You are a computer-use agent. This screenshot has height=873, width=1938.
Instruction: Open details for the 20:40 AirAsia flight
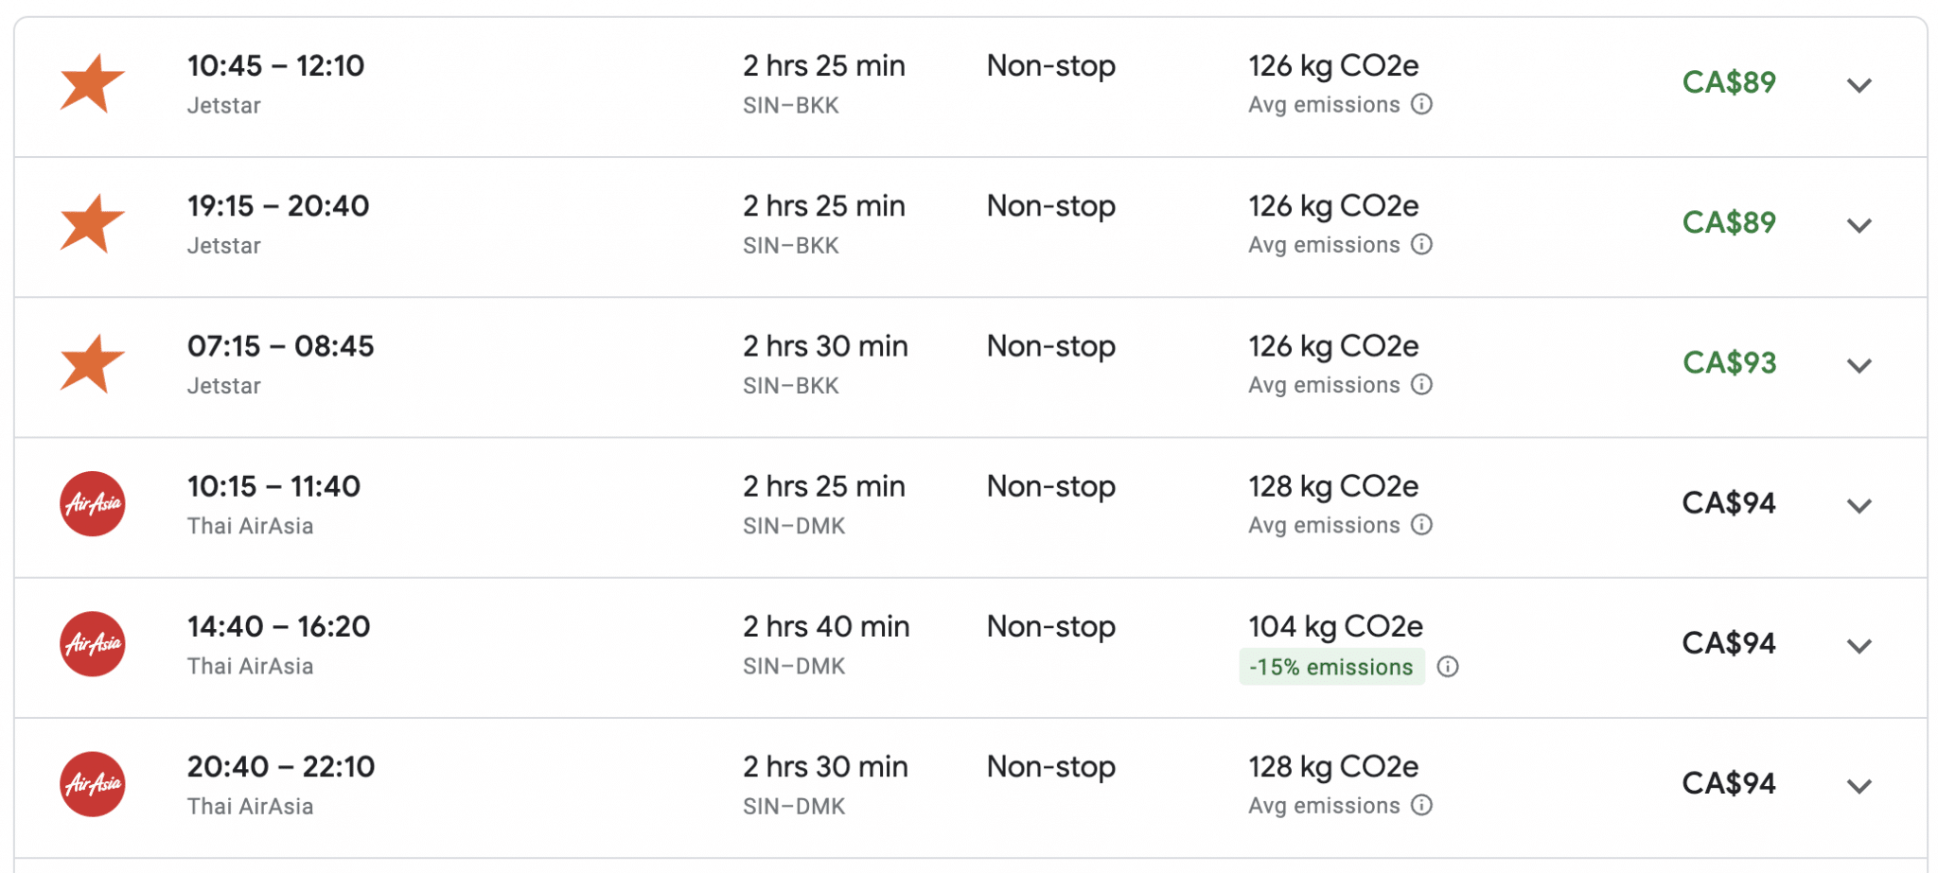point(1859,784)
